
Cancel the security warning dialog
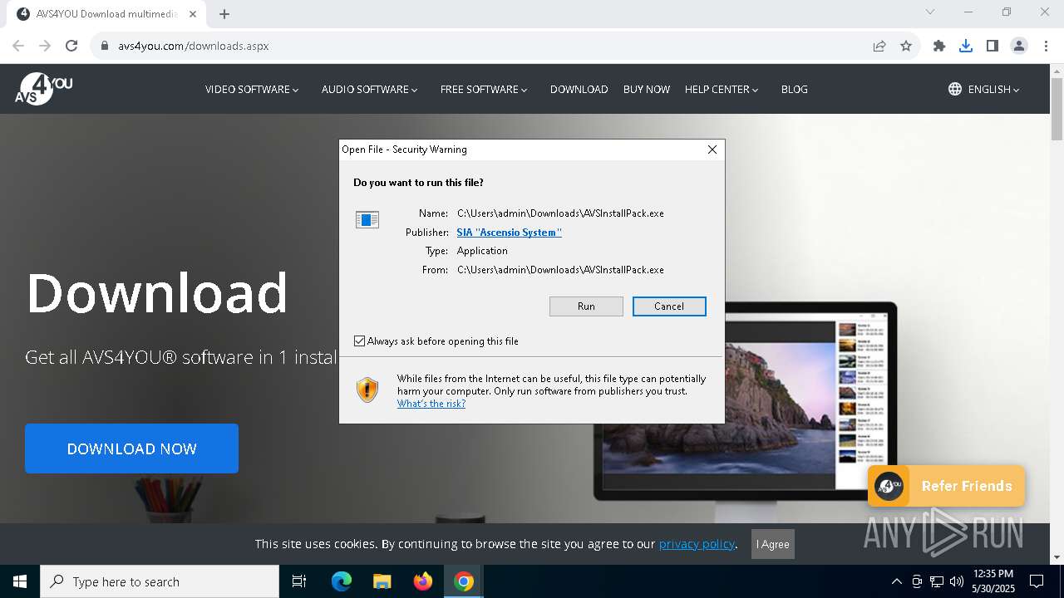pyautogui.click(x=669, y=306)
